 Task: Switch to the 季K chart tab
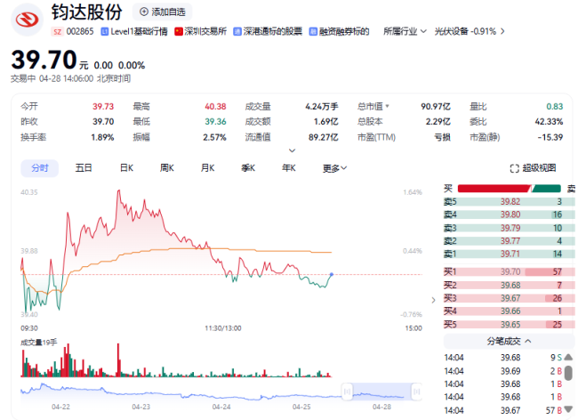(248, 168)
